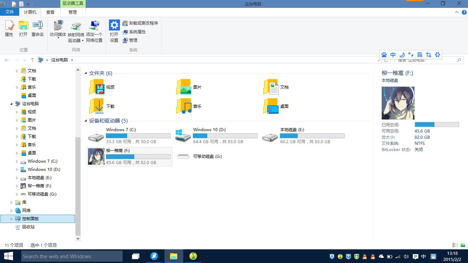The image size is (468, 263).
Task: Click the Windows 7 (C:) capacity bar
Action: pos(138,136)
